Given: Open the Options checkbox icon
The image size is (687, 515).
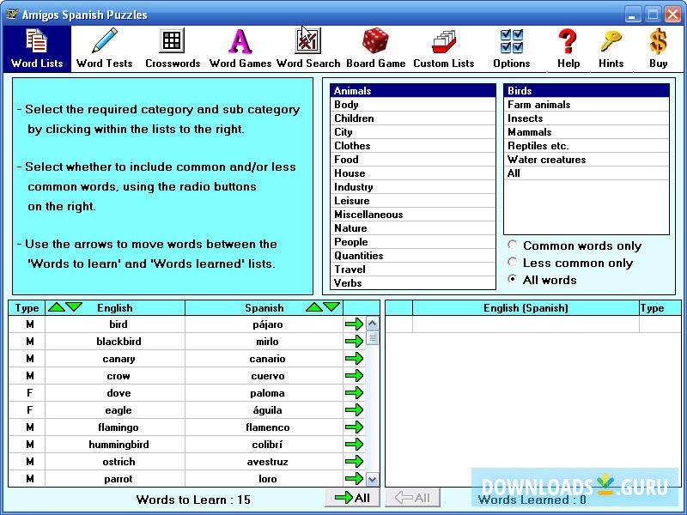Looking at the screenshot, I should pyautogui.click(x=511, y=49).
